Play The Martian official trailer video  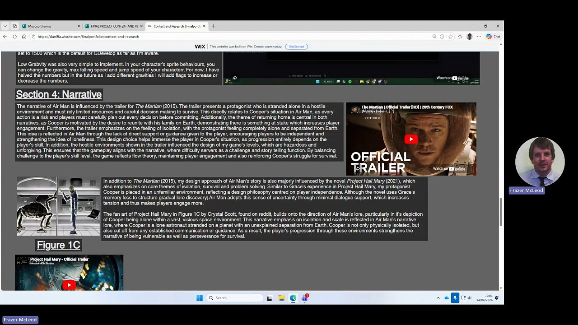[x=411, y=139]
